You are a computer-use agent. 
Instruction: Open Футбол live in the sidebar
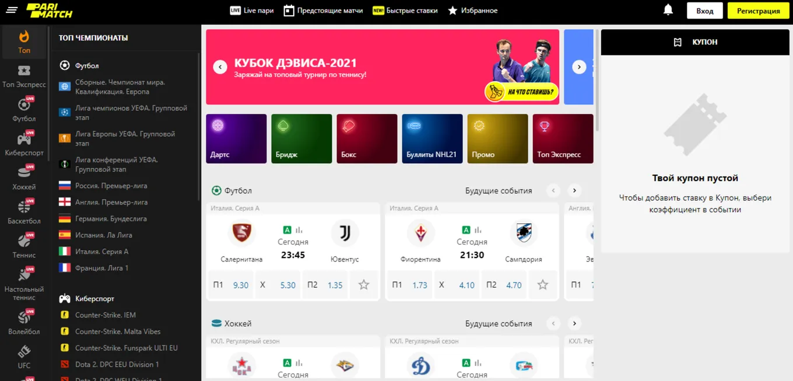24,110
